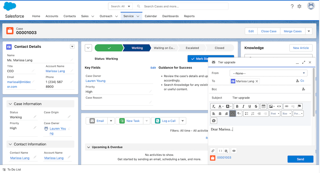Toggle bold formatting in the email
The height and width of the screenshot is (173, 320).
click(237, 106)
